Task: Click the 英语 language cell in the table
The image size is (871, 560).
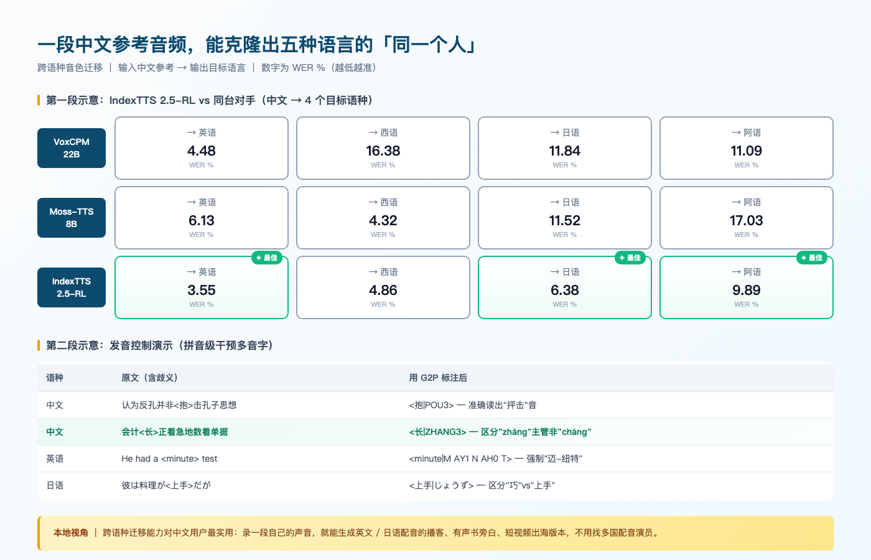Action: pos(55,459)
